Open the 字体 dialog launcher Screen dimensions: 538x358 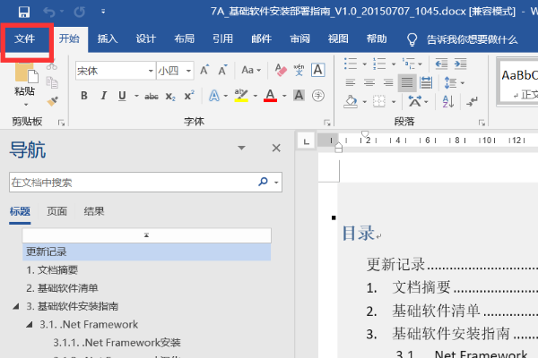click(327, 123)
